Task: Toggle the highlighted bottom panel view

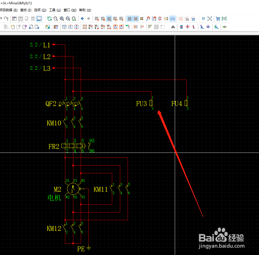Action: pos(39,19)
